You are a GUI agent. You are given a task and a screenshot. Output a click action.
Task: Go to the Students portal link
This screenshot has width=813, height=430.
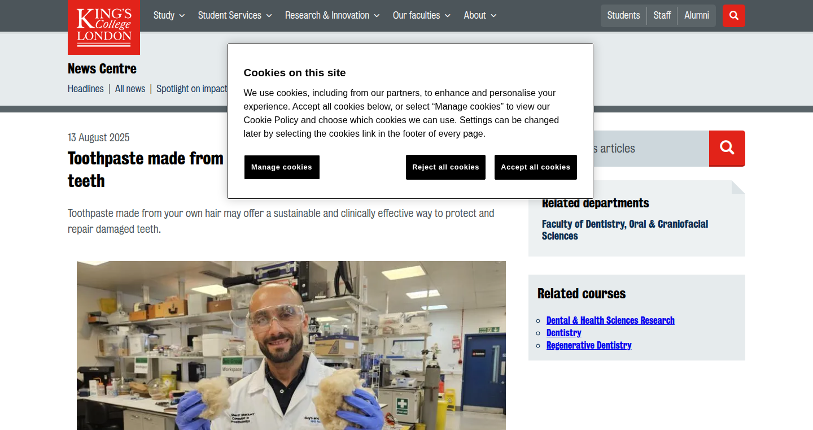pyautogui.click(x=623, y=15)
